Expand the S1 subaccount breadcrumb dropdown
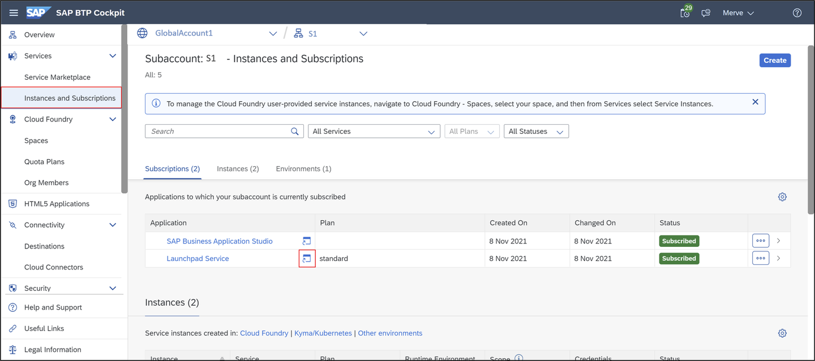This screenshot has height=361, width=815. pyautogui.click(x=363, y=34)
